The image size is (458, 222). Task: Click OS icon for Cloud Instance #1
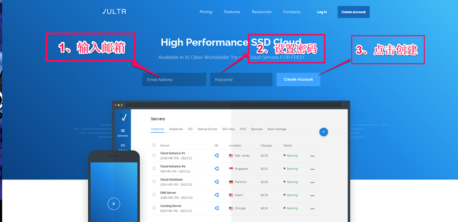click(216, 156)
